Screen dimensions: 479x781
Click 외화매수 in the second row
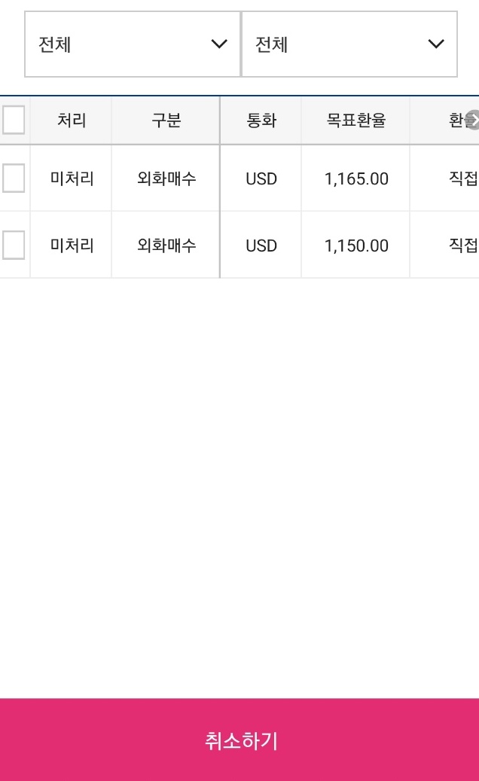pyautogui.click(x=166, y=245)
